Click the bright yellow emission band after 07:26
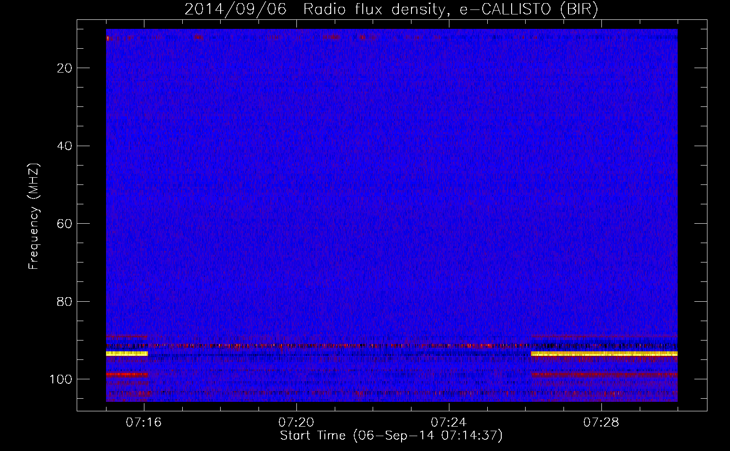This screenshot has height=451, width=730. tap(604, 354)
